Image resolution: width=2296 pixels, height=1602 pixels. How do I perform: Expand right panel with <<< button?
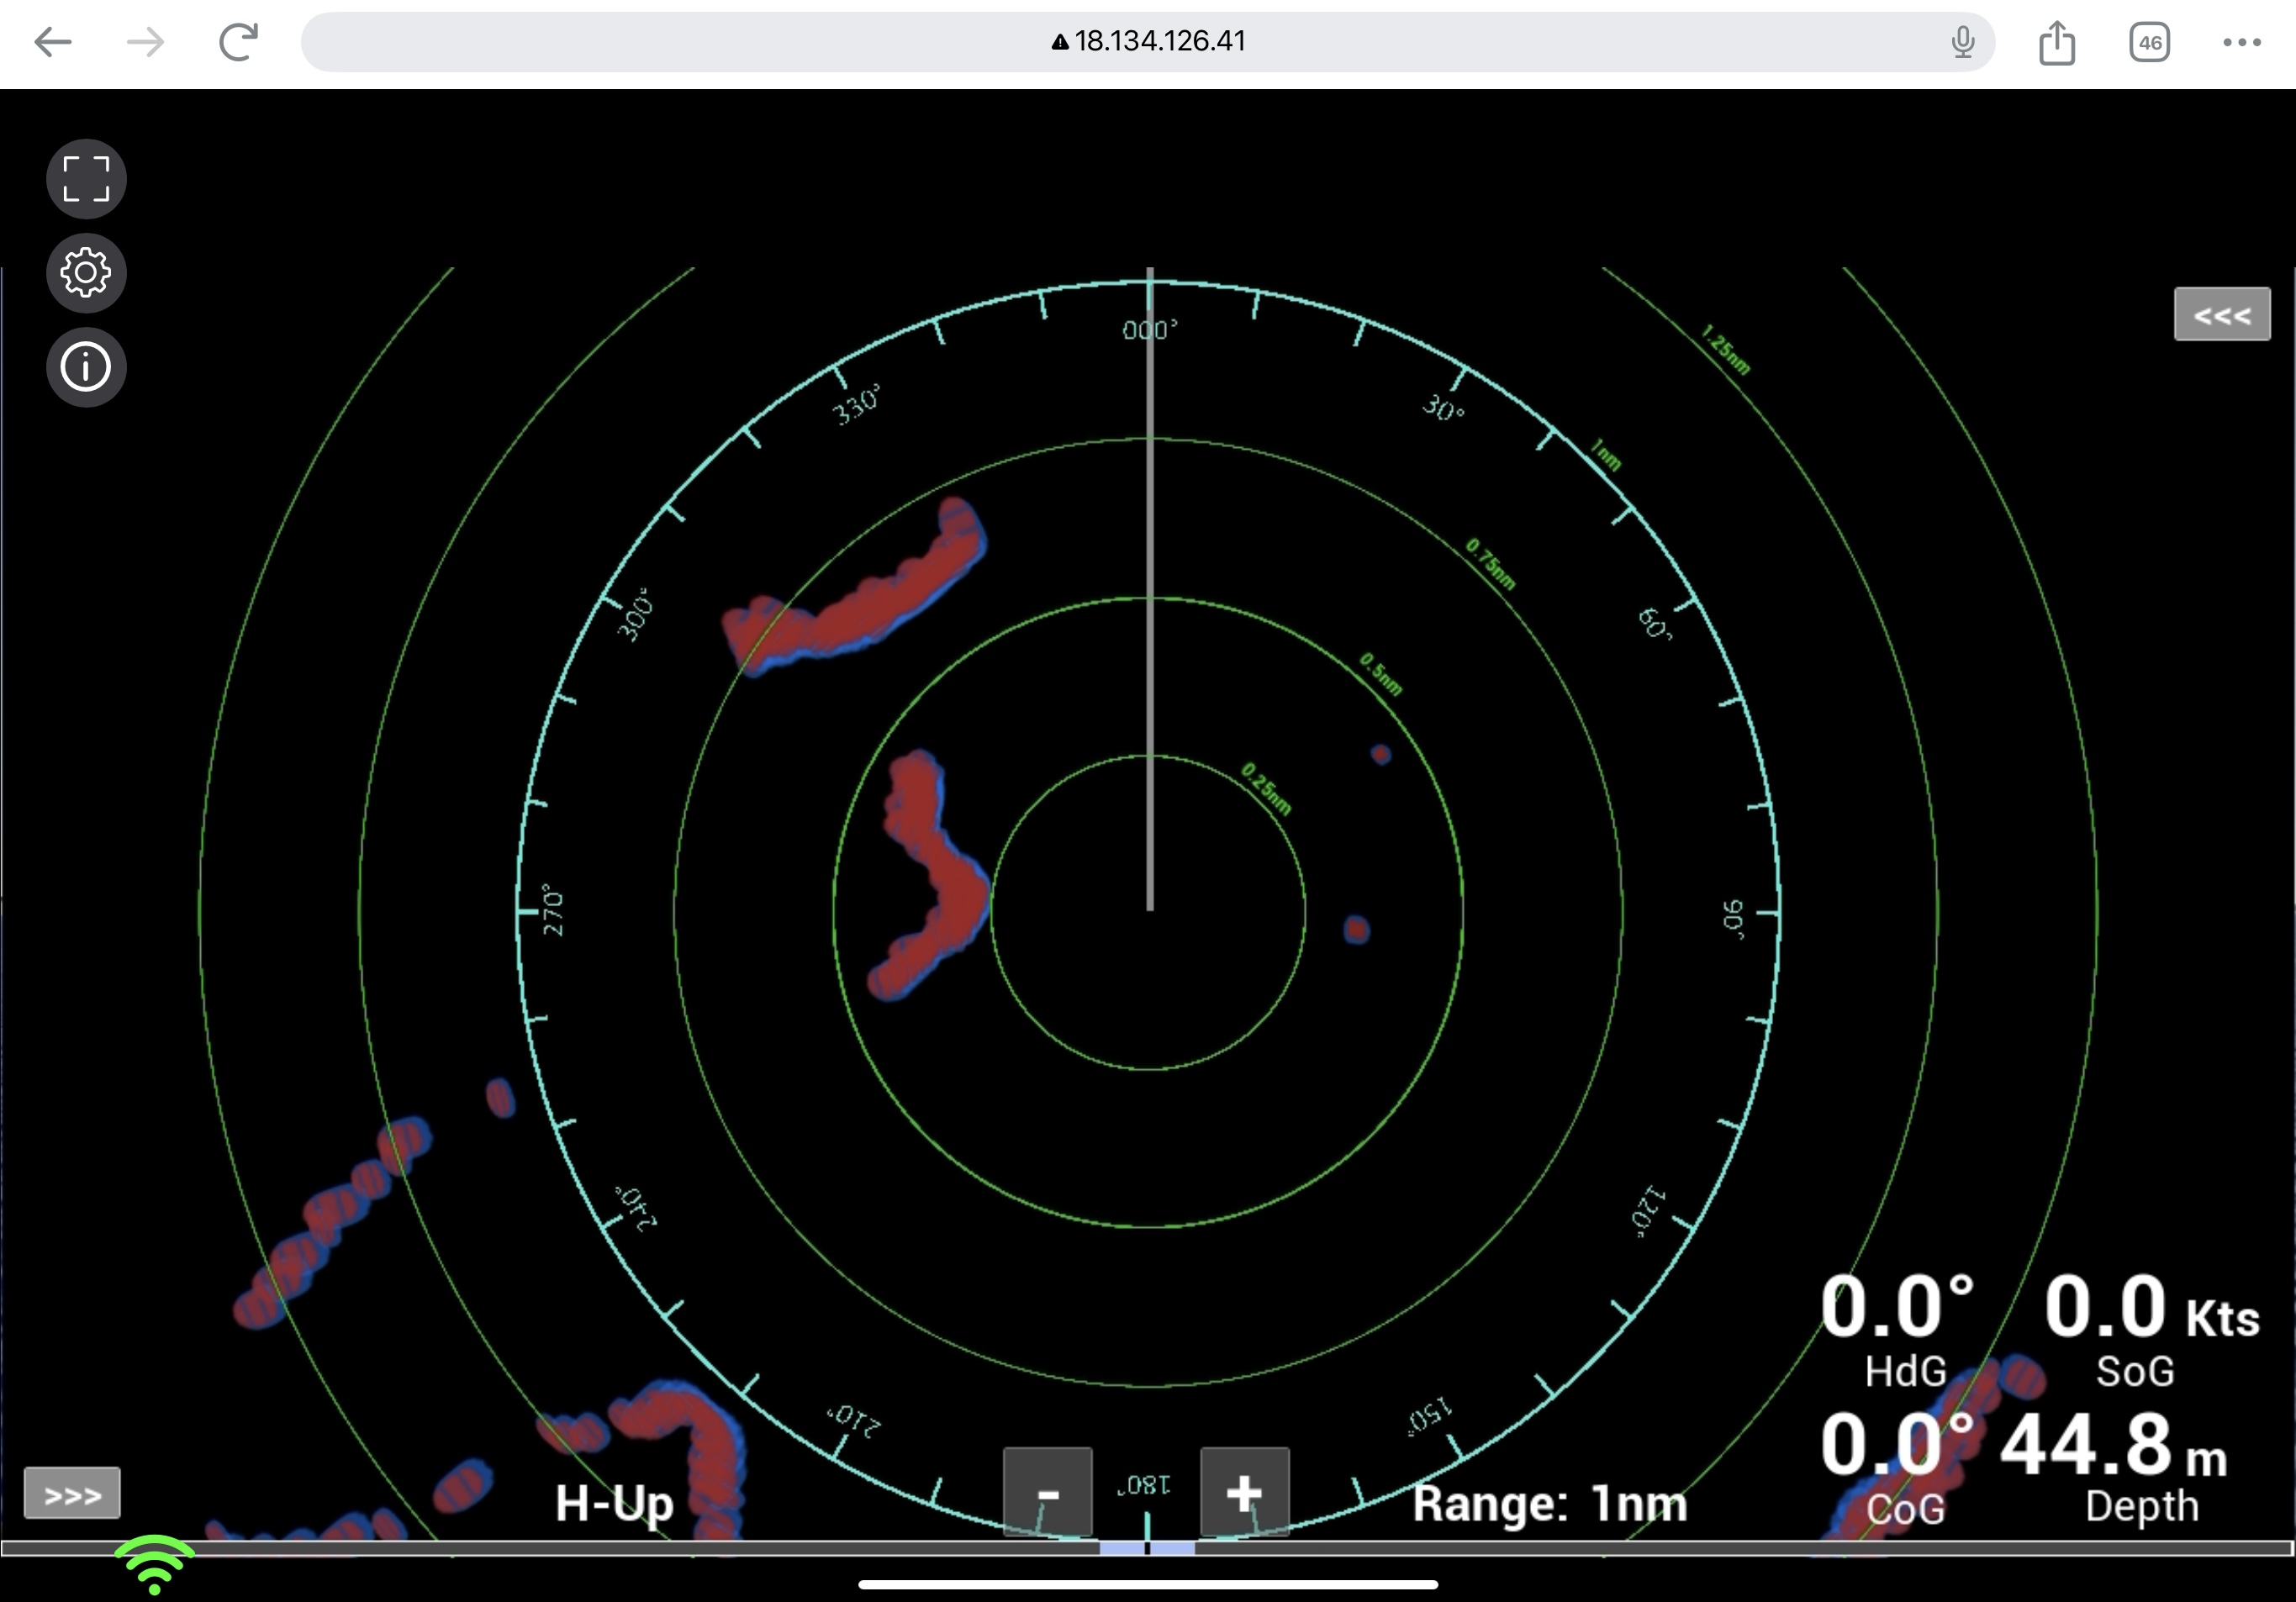click(x=2221, y=315)
